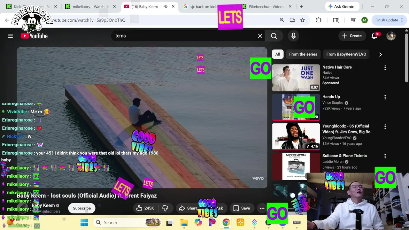
Task: Click the install app icon in address bar
Action: [292, 20]
